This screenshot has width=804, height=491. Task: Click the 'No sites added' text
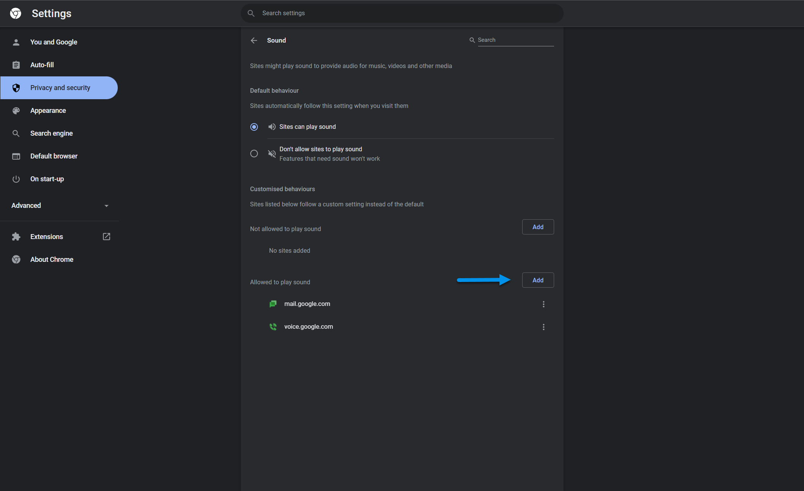289,250
